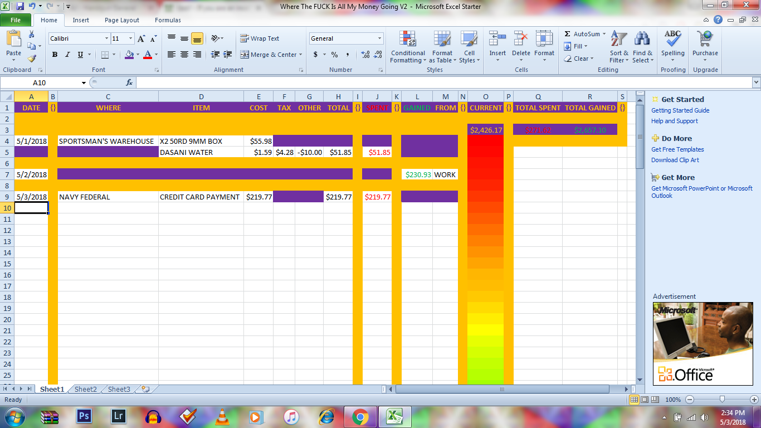Open the Merge & Center dropdown arrow

[x=301, y=55]
